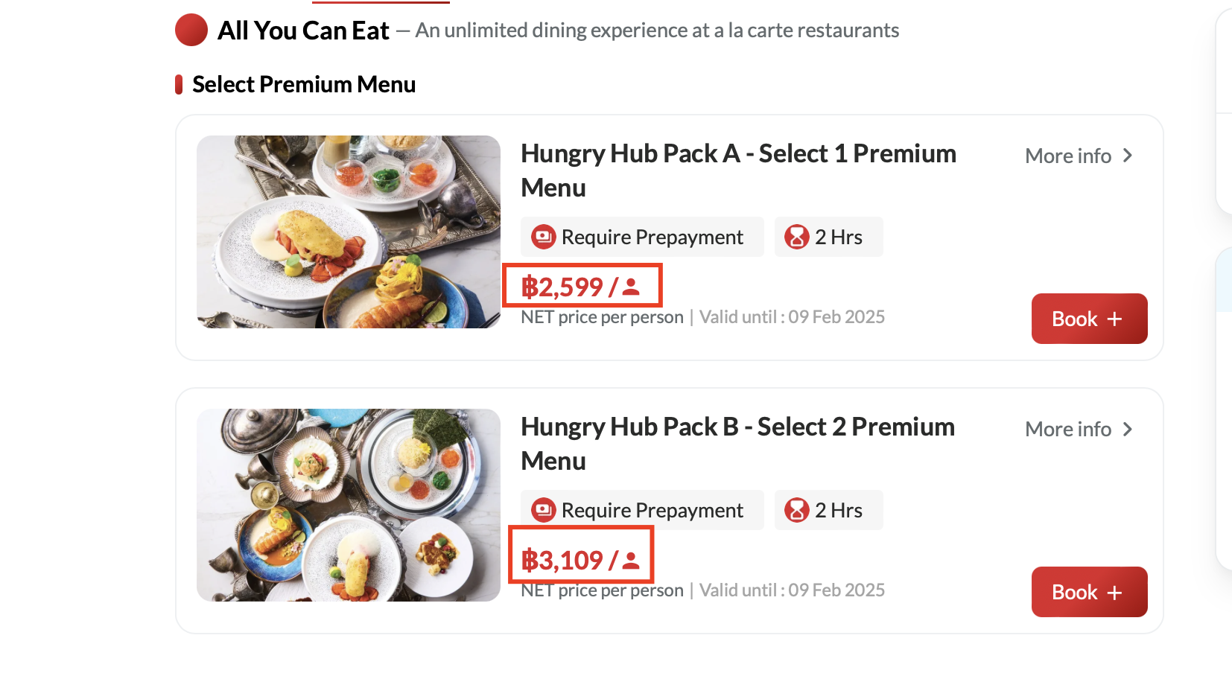Expand More info chevron for Pack A

coord(1128,156)
